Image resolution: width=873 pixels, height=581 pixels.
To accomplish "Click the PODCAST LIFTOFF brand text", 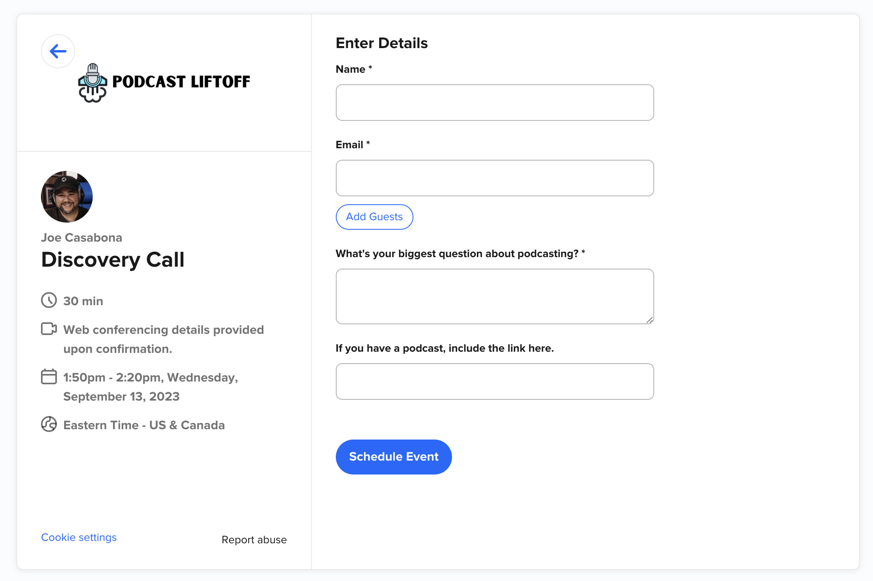I will (x=181, y=82).
